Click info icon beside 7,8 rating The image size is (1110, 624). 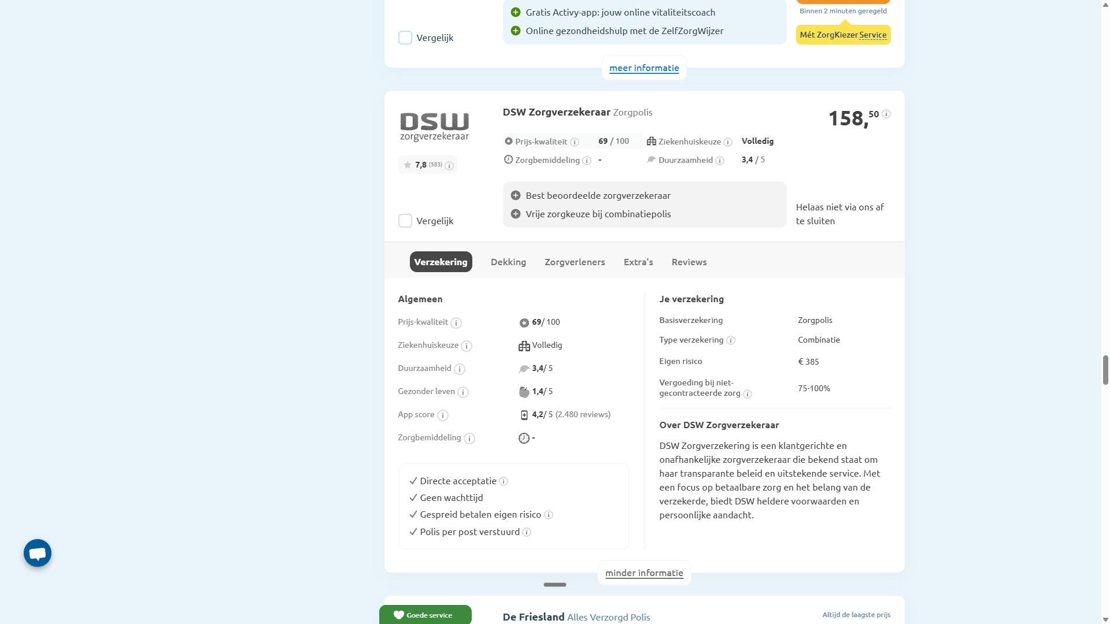click(449, 166)
